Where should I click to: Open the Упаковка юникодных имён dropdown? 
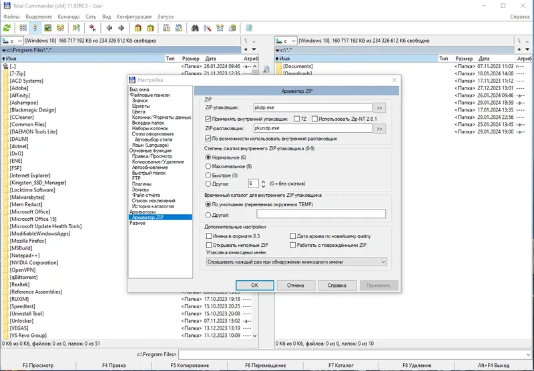[296, 262]
